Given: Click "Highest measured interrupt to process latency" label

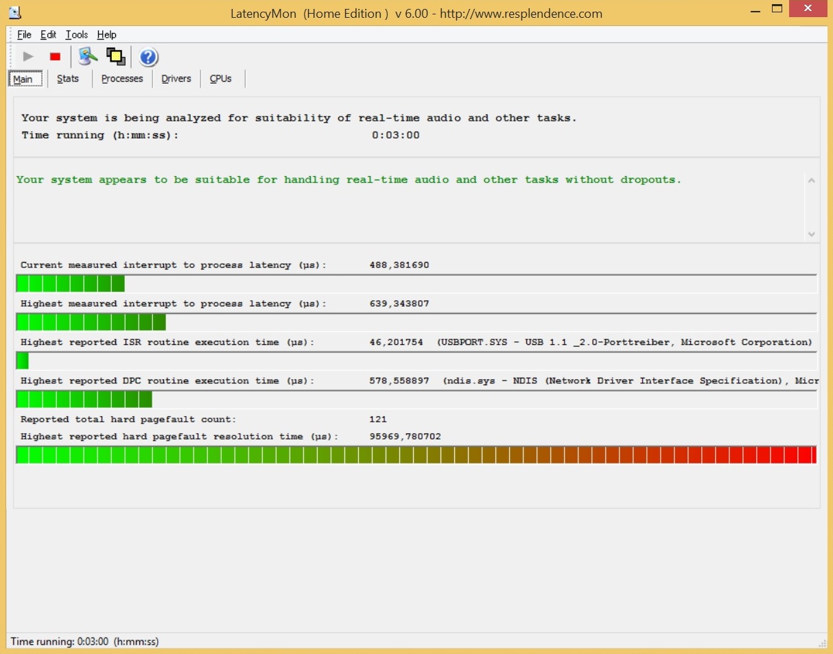Looking at the screenshot, I should 174,304.
